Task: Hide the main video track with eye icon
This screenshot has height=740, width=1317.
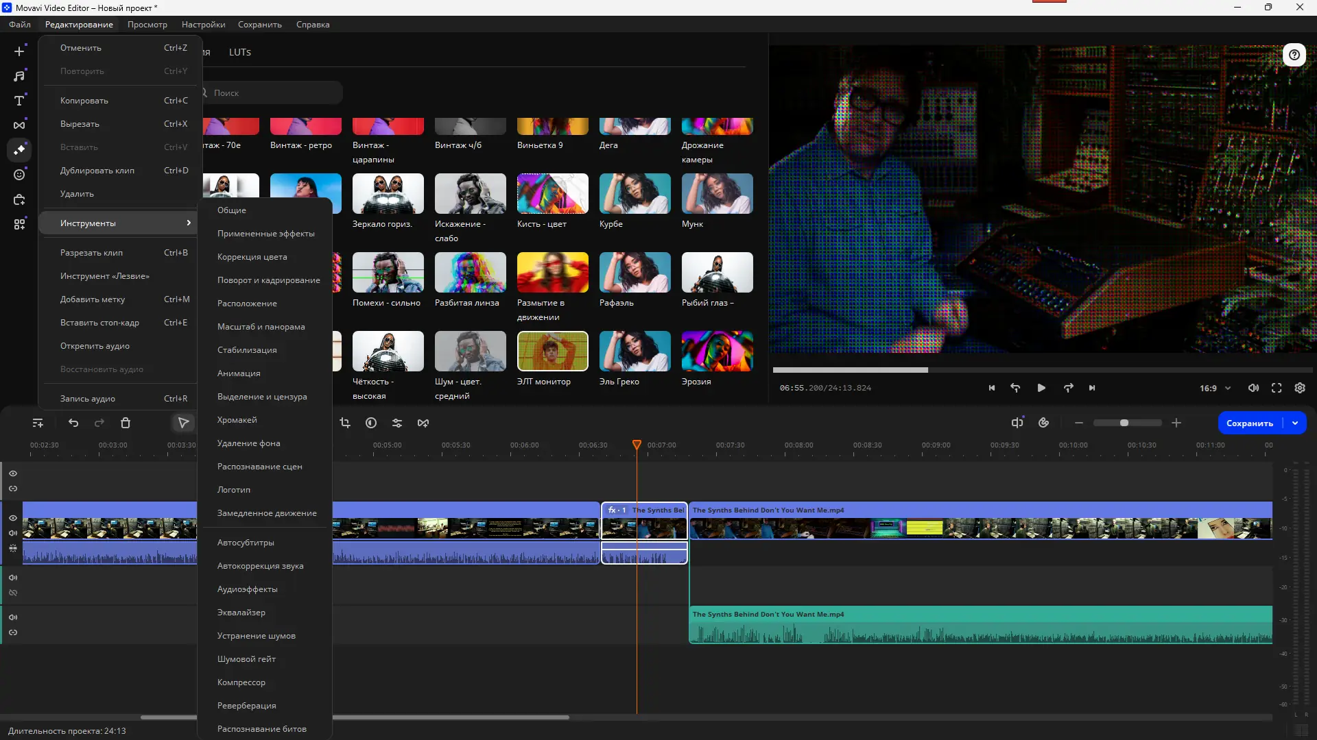Action: point(13,518)
